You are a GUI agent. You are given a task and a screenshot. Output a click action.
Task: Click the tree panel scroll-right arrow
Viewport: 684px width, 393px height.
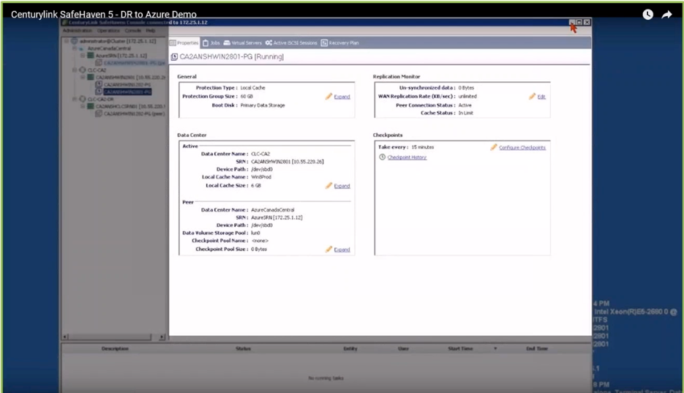[x=162, y=337]
